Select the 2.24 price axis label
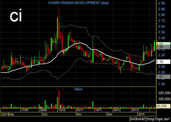Image resolution: width=171 pixels, height=122 pixels. click(x=162, y=55)
